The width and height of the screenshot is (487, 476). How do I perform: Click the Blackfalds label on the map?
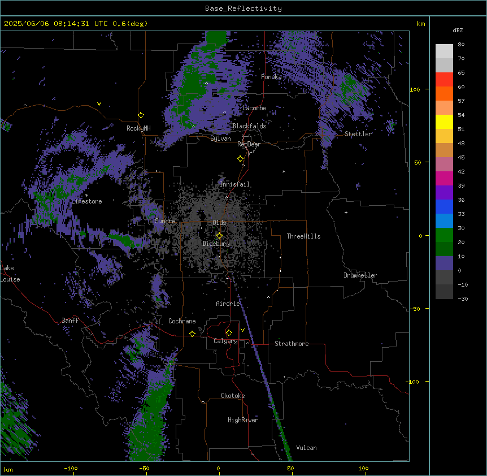[x=249, y=126]
